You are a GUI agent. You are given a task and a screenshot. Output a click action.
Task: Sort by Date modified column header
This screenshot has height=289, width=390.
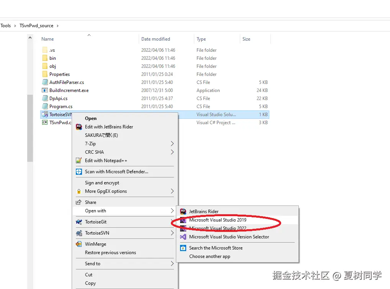click(156, 39)
